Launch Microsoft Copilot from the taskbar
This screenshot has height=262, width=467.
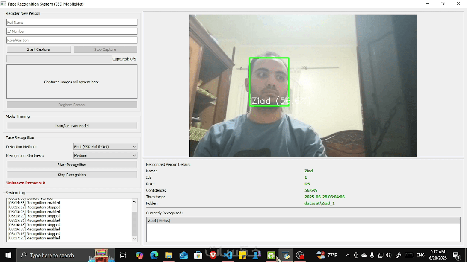(x=139, y=255)
